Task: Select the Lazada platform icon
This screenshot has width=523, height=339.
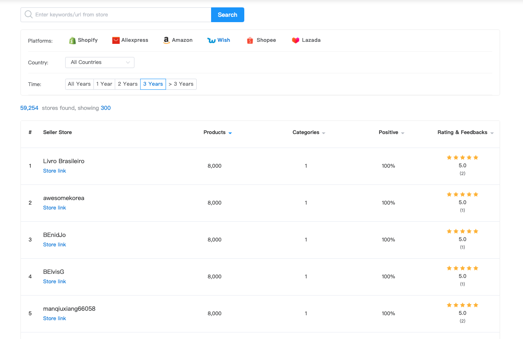Action: (x=296, y=40)
